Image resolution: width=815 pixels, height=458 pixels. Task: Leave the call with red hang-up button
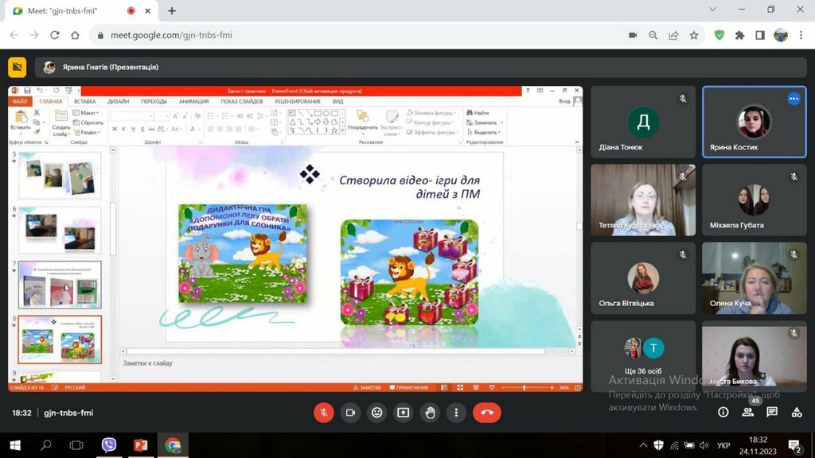487,413
